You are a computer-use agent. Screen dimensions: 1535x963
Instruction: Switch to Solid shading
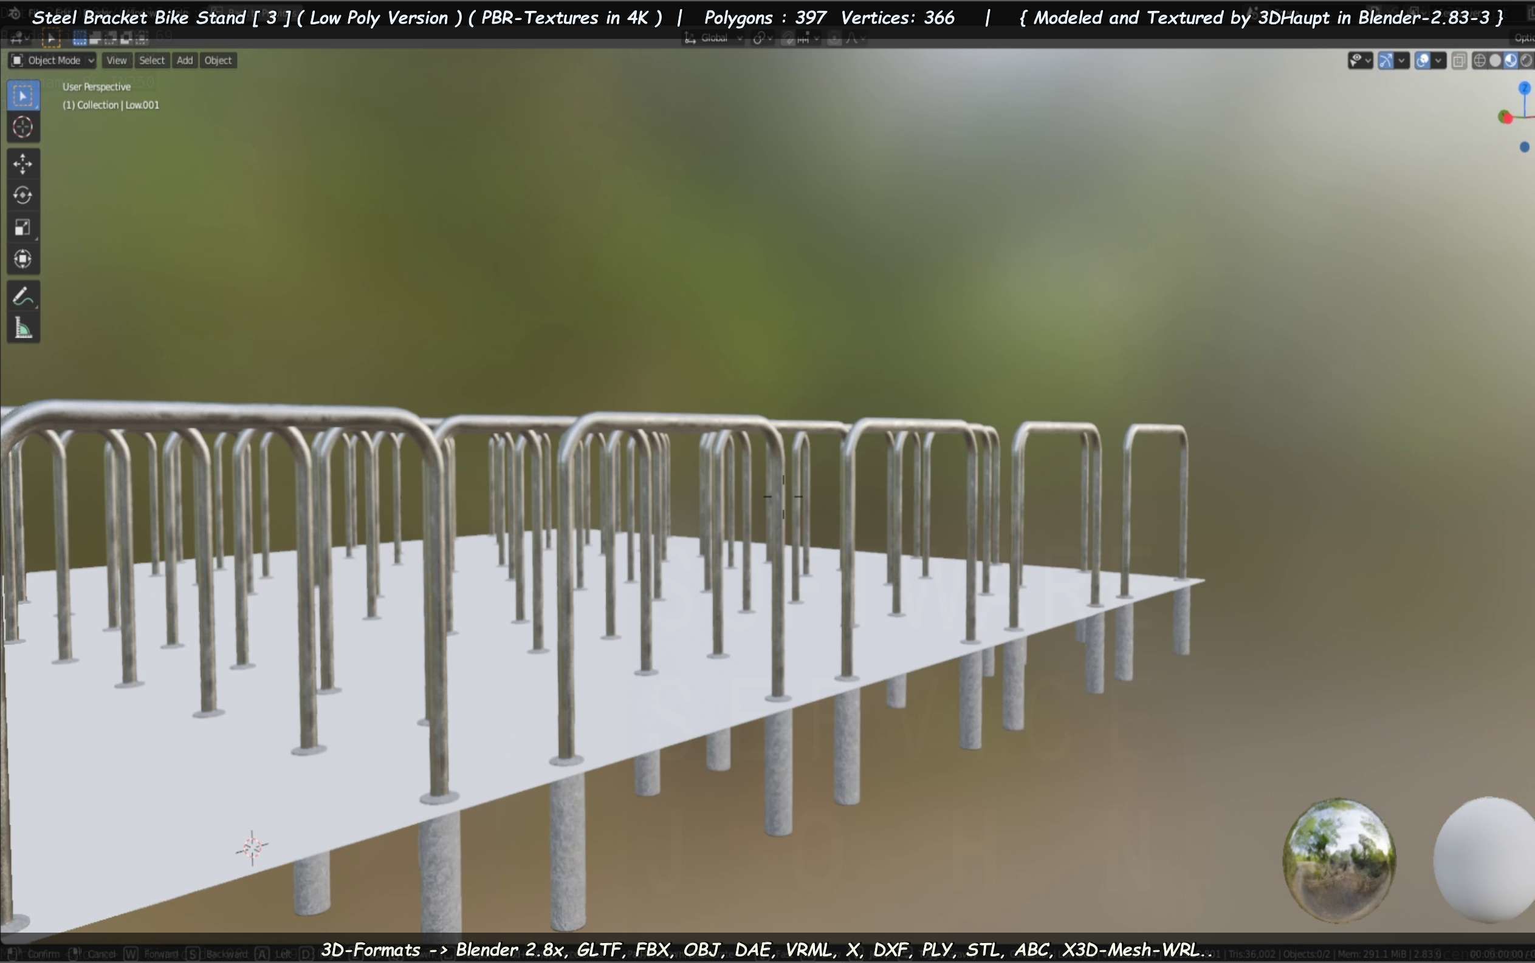point(1495,61)
